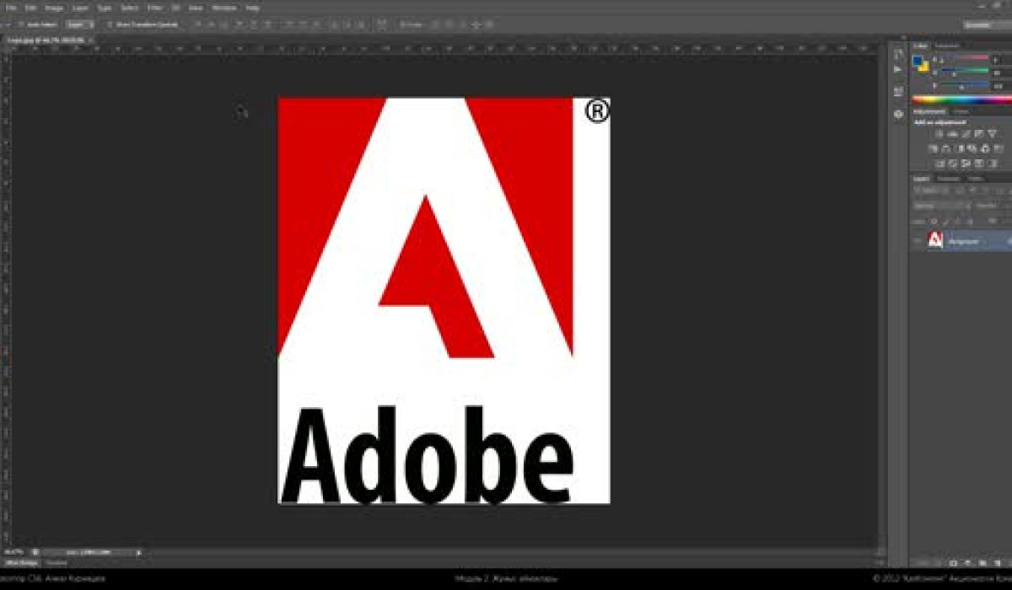Toggle visibility of the Background layer
The height and width of the screenshot is (590, 1012).
point(918,240)
